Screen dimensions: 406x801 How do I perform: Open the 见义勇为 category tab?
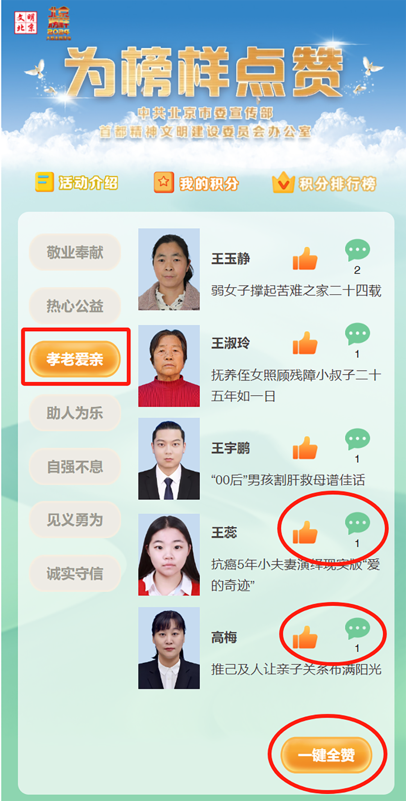click(x=75, y=520)
